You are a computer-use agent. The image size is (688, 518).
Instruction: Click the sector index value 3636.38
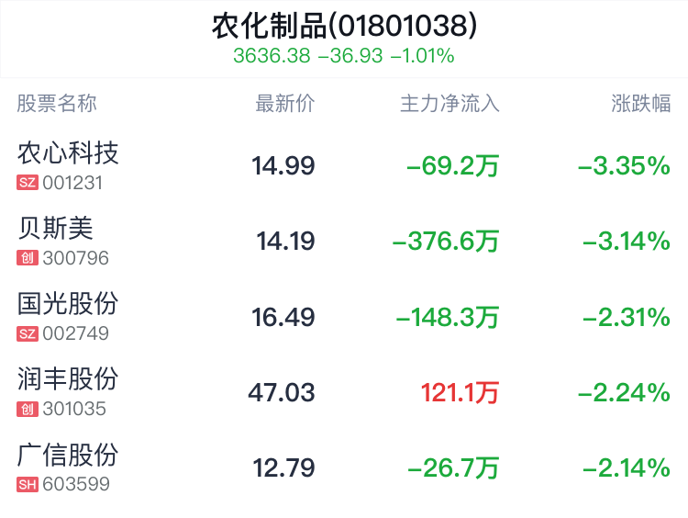(x=272, y=56)
